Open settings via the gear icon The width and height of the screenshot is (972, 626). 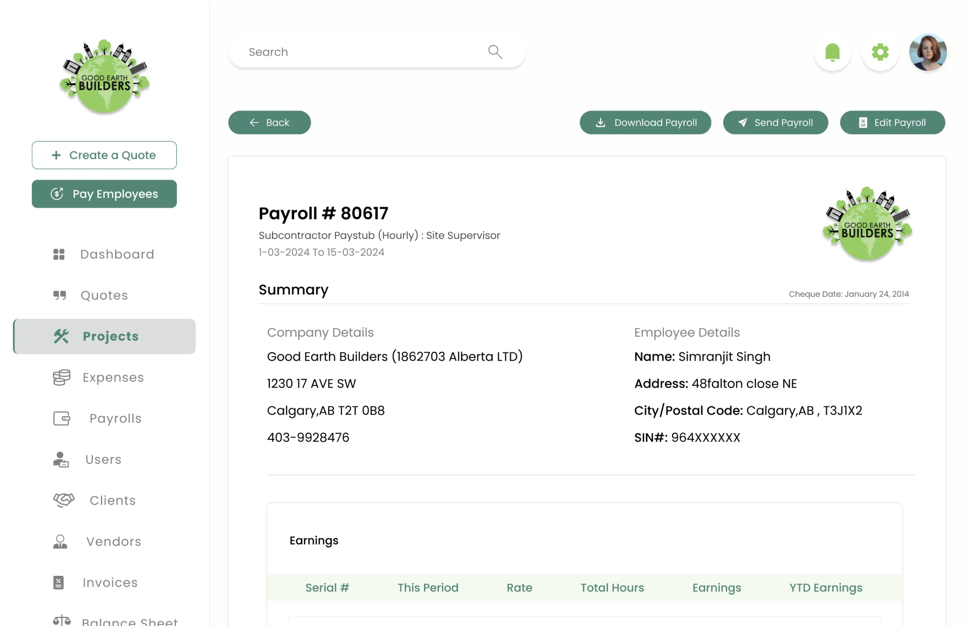pos(880,52)
